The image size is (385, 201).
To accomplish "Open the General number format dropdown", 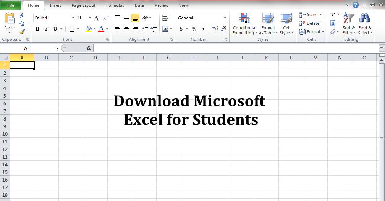I will click(x=225, y=18).
